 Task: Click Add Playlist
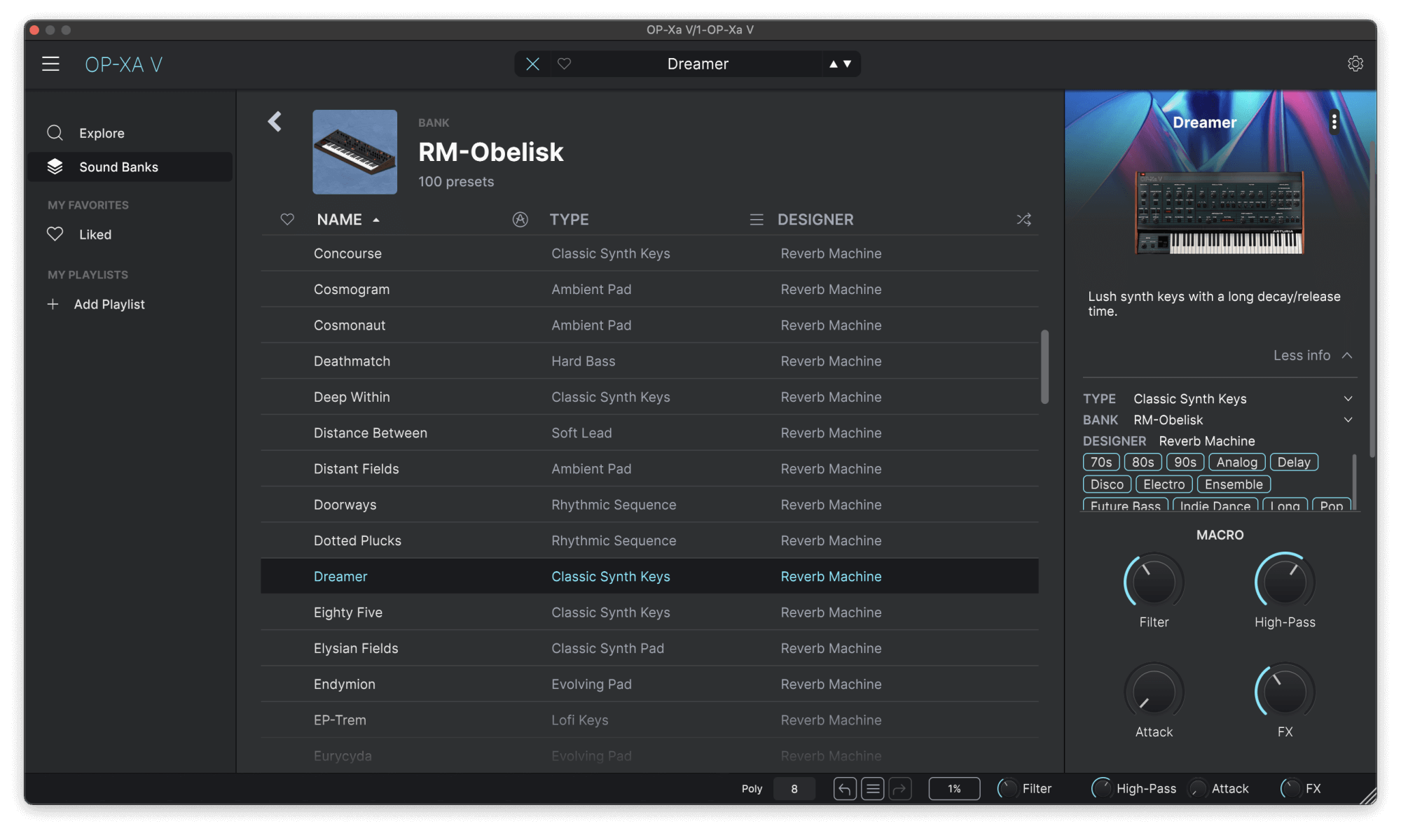point(109,304)
